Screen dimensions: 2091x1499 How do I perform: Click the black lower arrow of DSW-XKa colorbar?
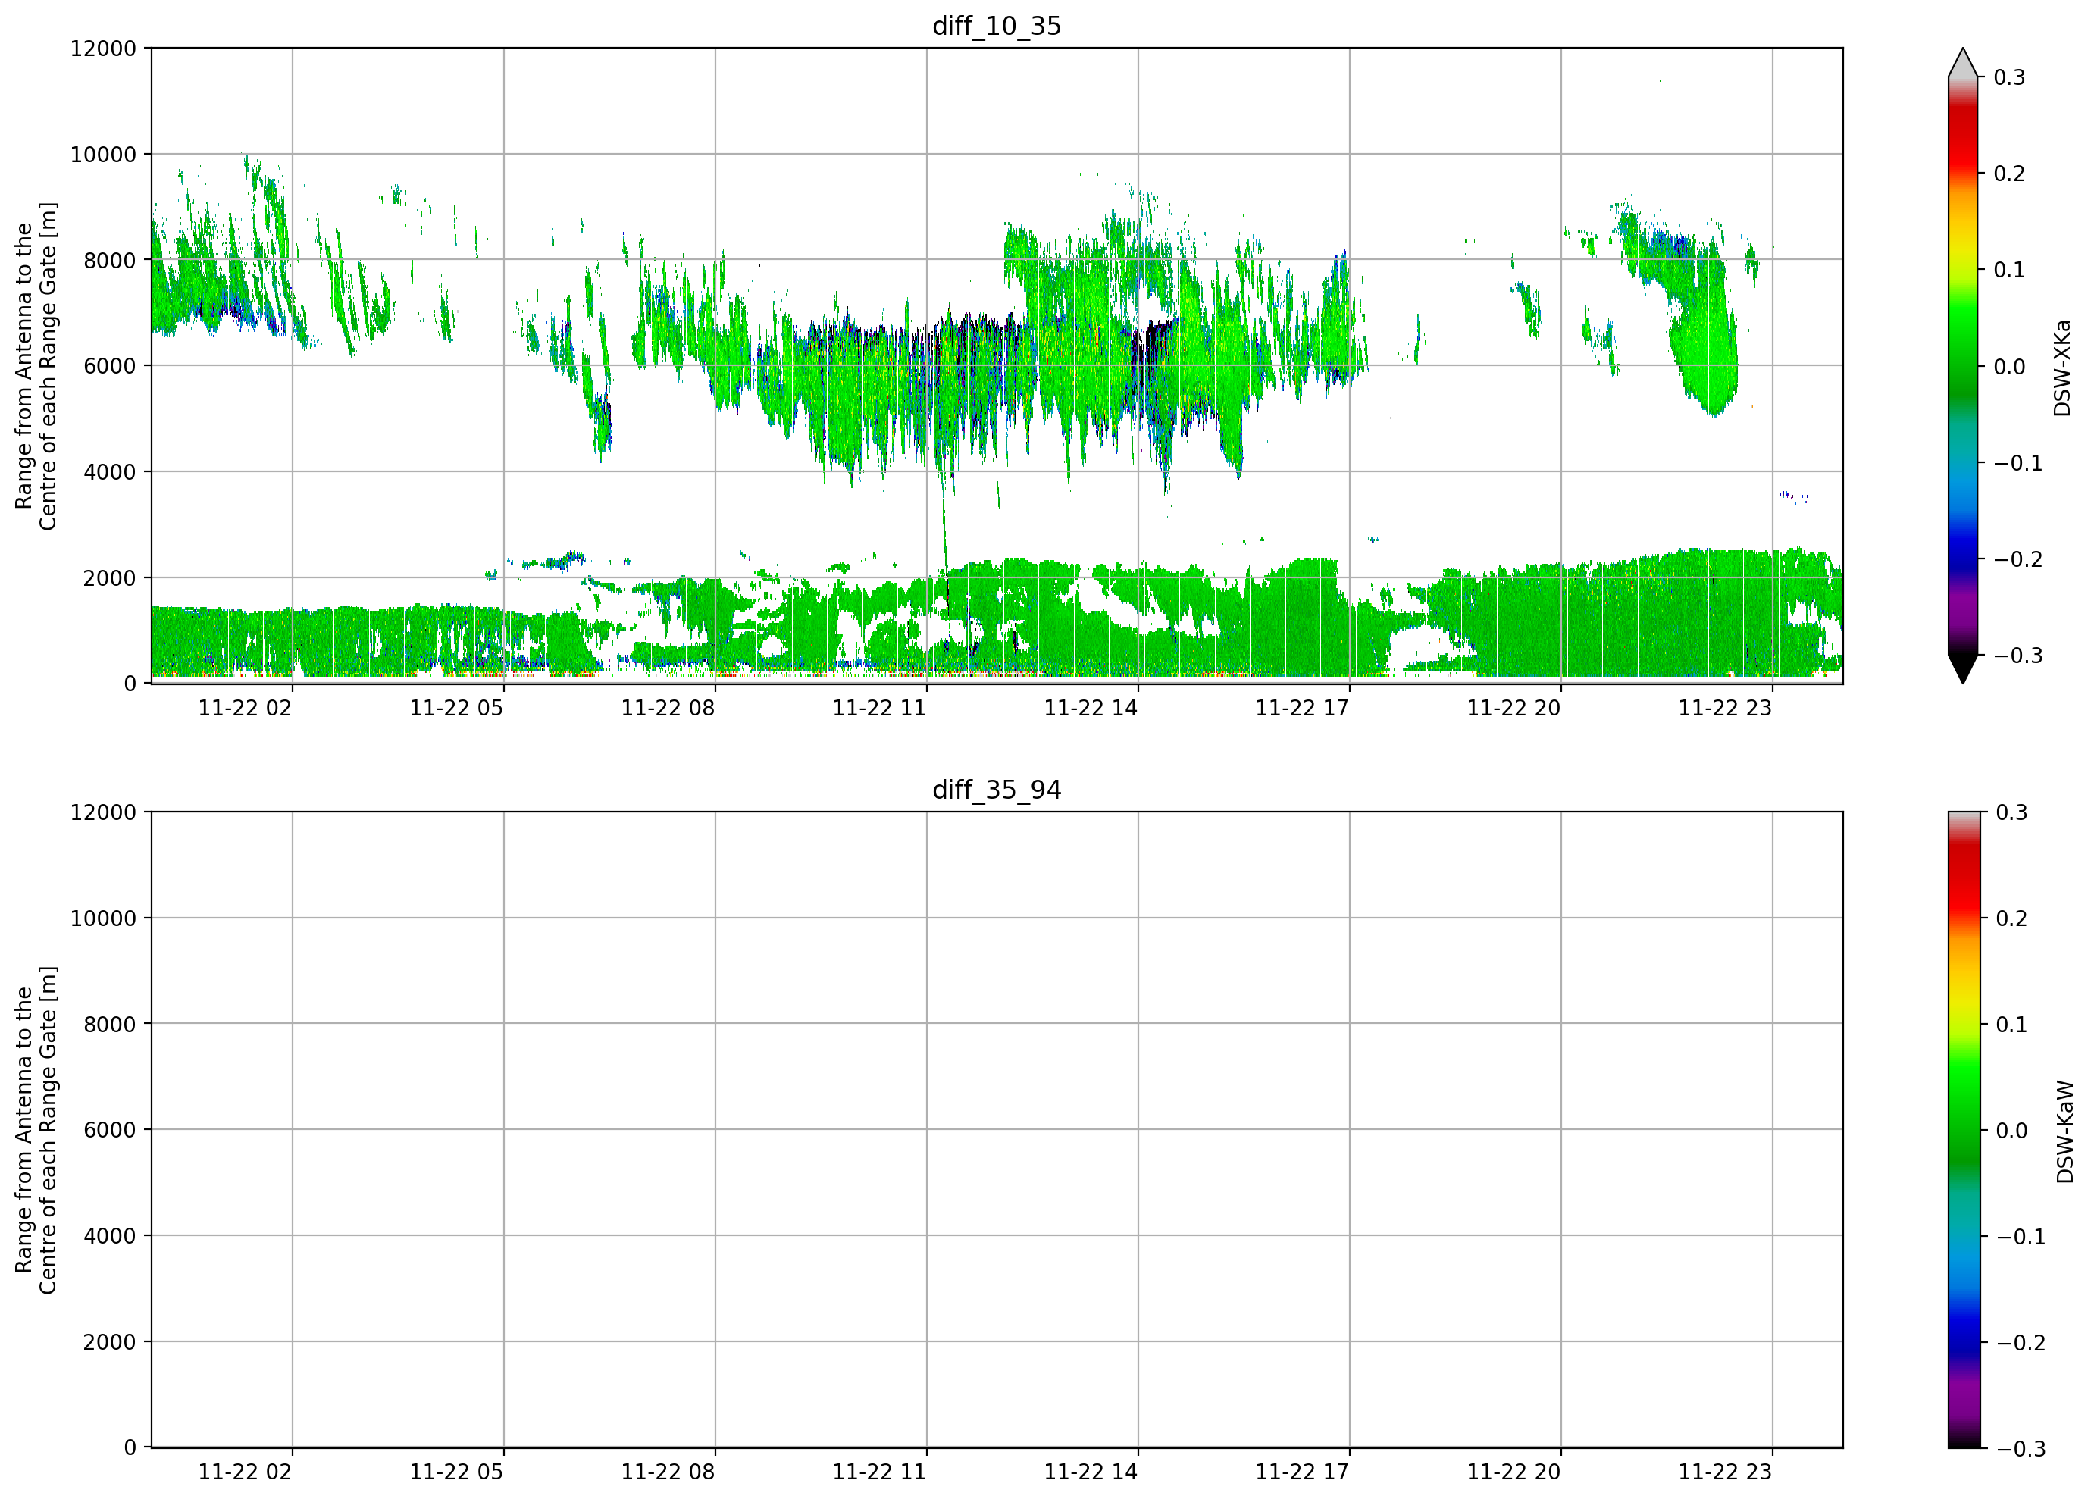1963,669
